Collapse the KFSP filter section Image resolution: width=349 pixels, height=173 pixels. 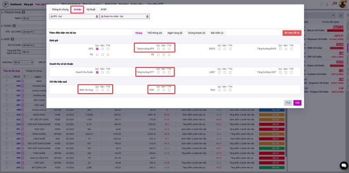2,39
